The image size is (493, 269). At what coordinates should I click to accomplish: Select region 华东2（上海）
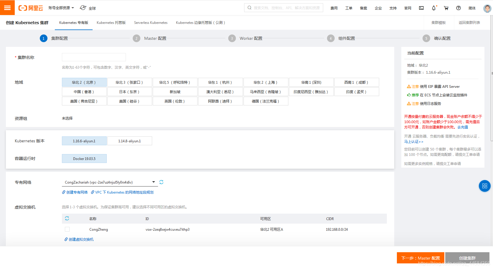(266, 82)
